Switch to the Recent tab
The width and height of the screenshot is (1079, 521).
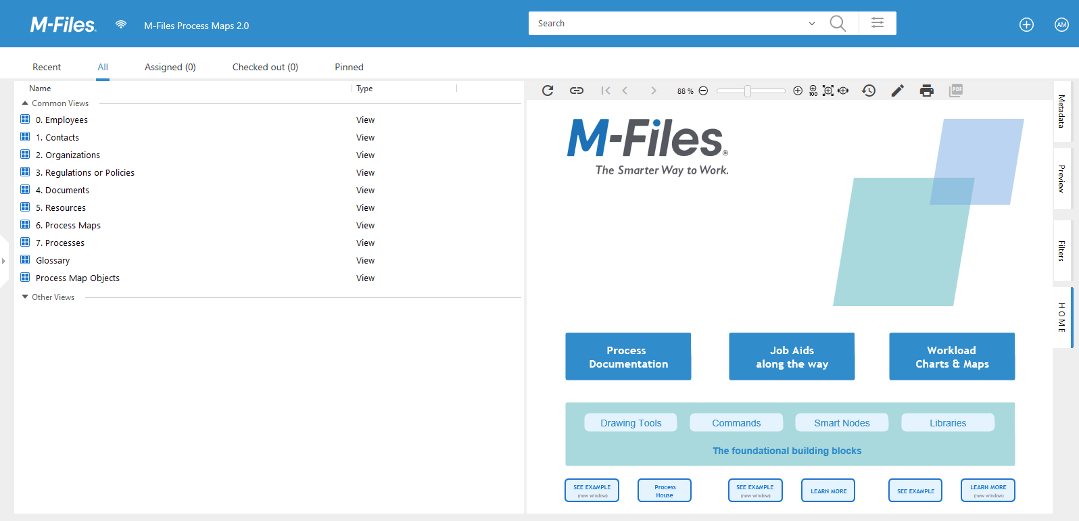[47, 67]
